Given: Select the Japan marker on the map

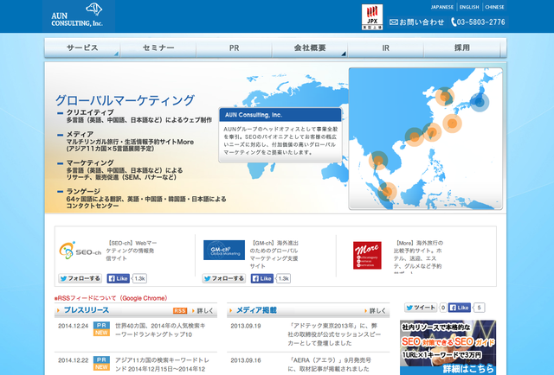Looking at the screenshot, I should (x=479, y=102).
